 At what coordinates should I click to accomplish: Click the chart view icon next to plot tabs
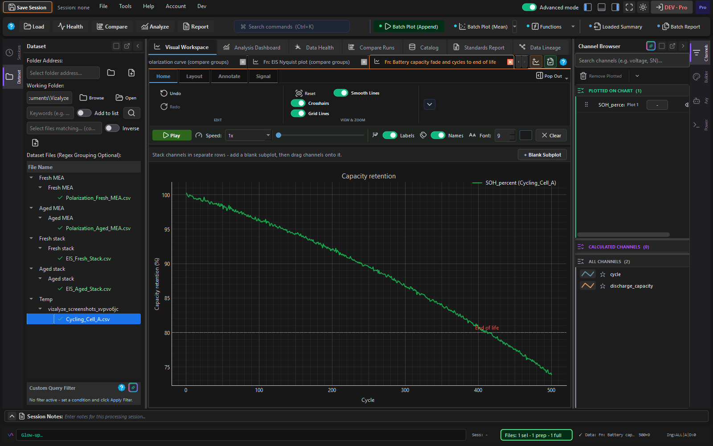tap(536, 62)
